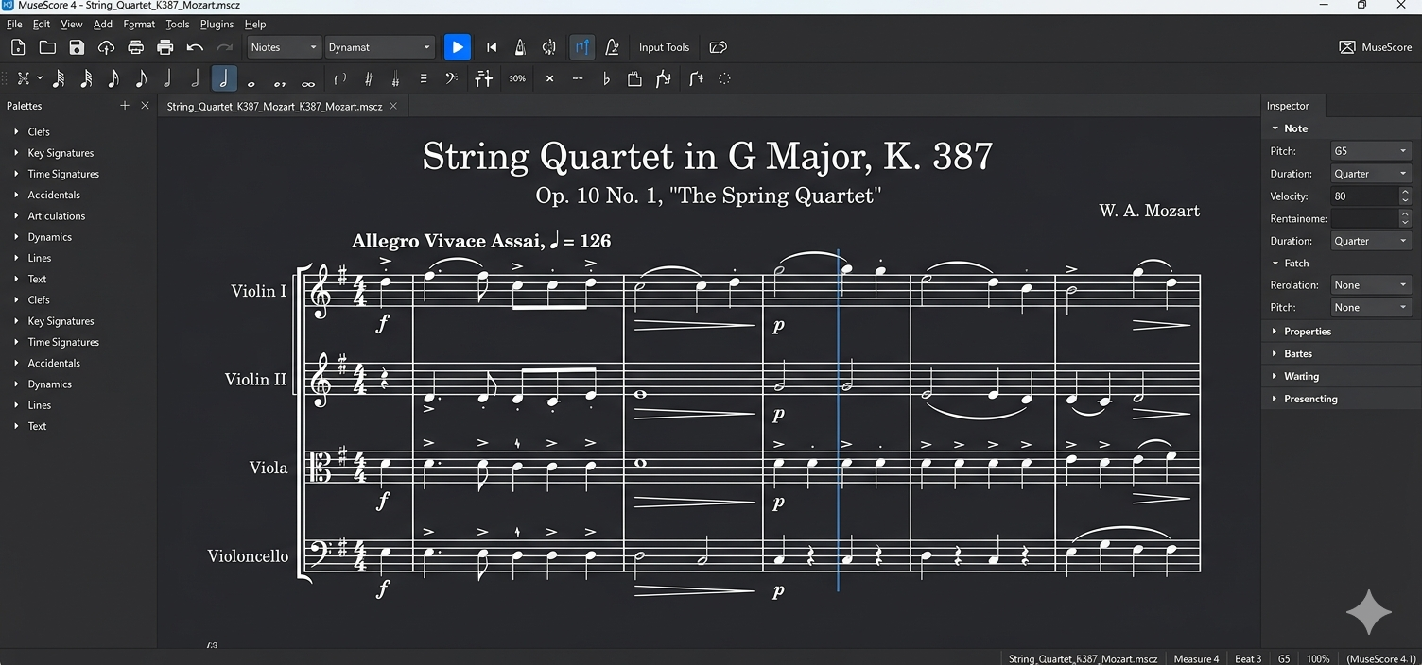This screenshot has height=665, width=1422.
Task: Open the Rerolation dropdown
Action: pos(1370,285)
